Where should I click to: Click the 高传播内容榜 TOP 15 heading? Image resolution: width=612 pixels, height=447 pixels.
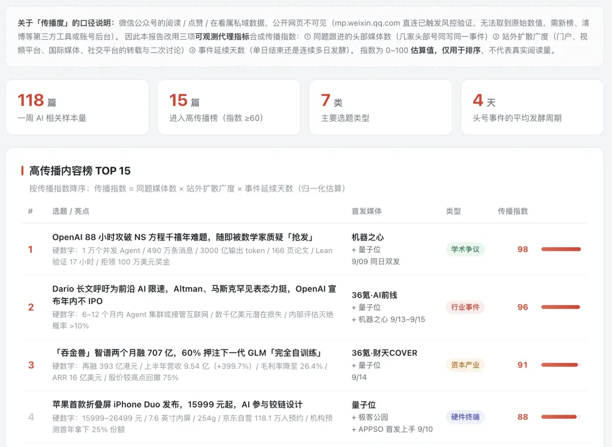click(x=80, y=171)
